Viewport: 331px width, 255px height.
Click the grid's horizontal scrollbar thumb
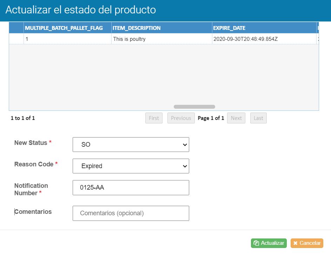(x=194, y=107)
